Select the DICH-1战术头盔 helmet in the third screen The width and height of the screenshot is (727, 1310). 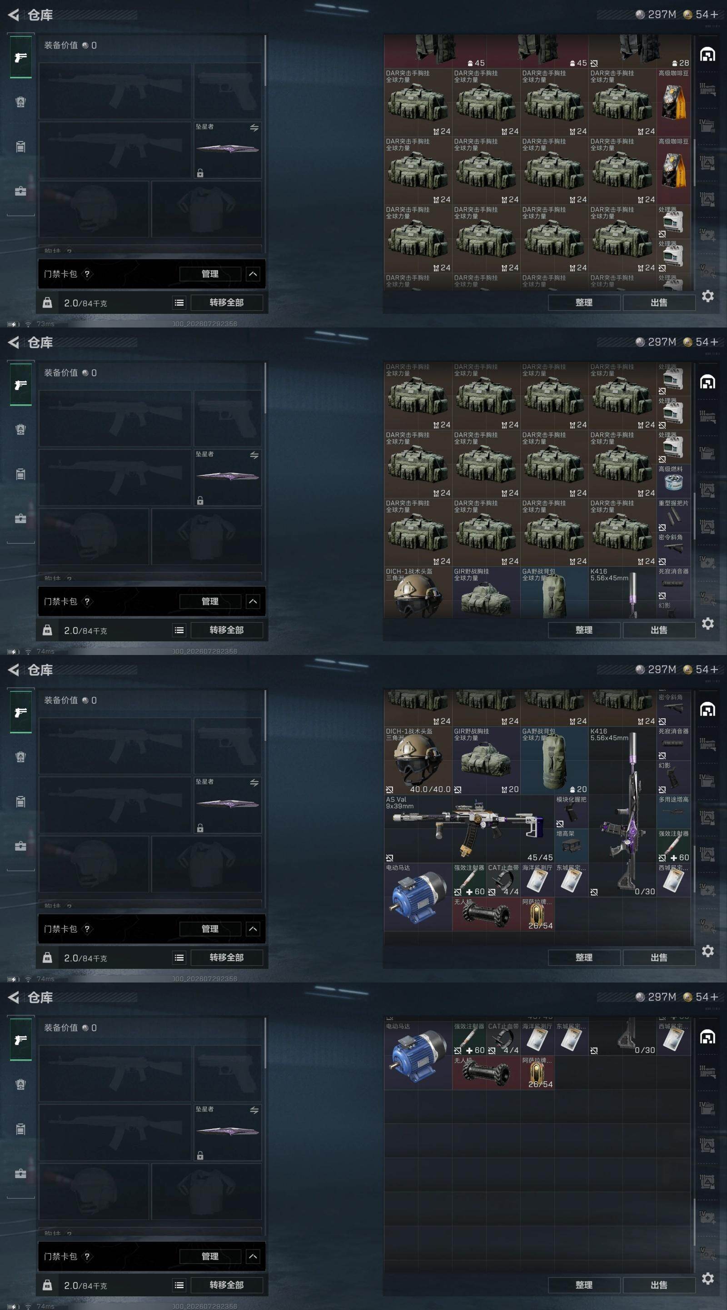(418, 761)
